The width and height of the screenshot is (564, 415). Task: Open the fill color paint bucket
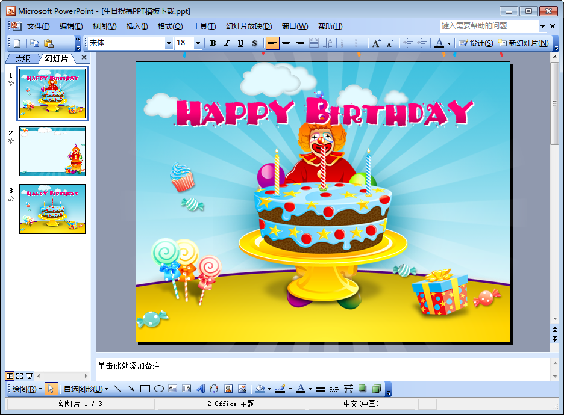[260, 389]
